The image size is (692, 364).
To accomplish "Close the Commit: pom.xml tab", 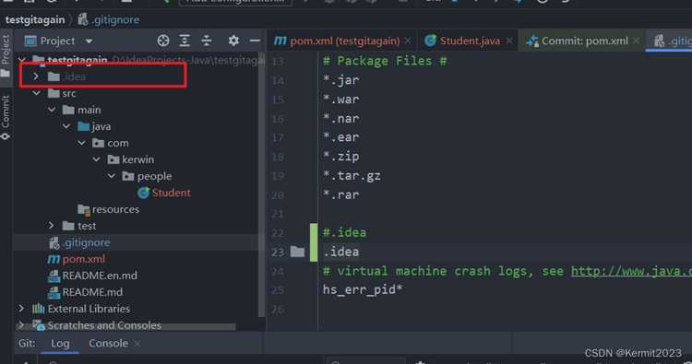I will (x=636, y=41).
